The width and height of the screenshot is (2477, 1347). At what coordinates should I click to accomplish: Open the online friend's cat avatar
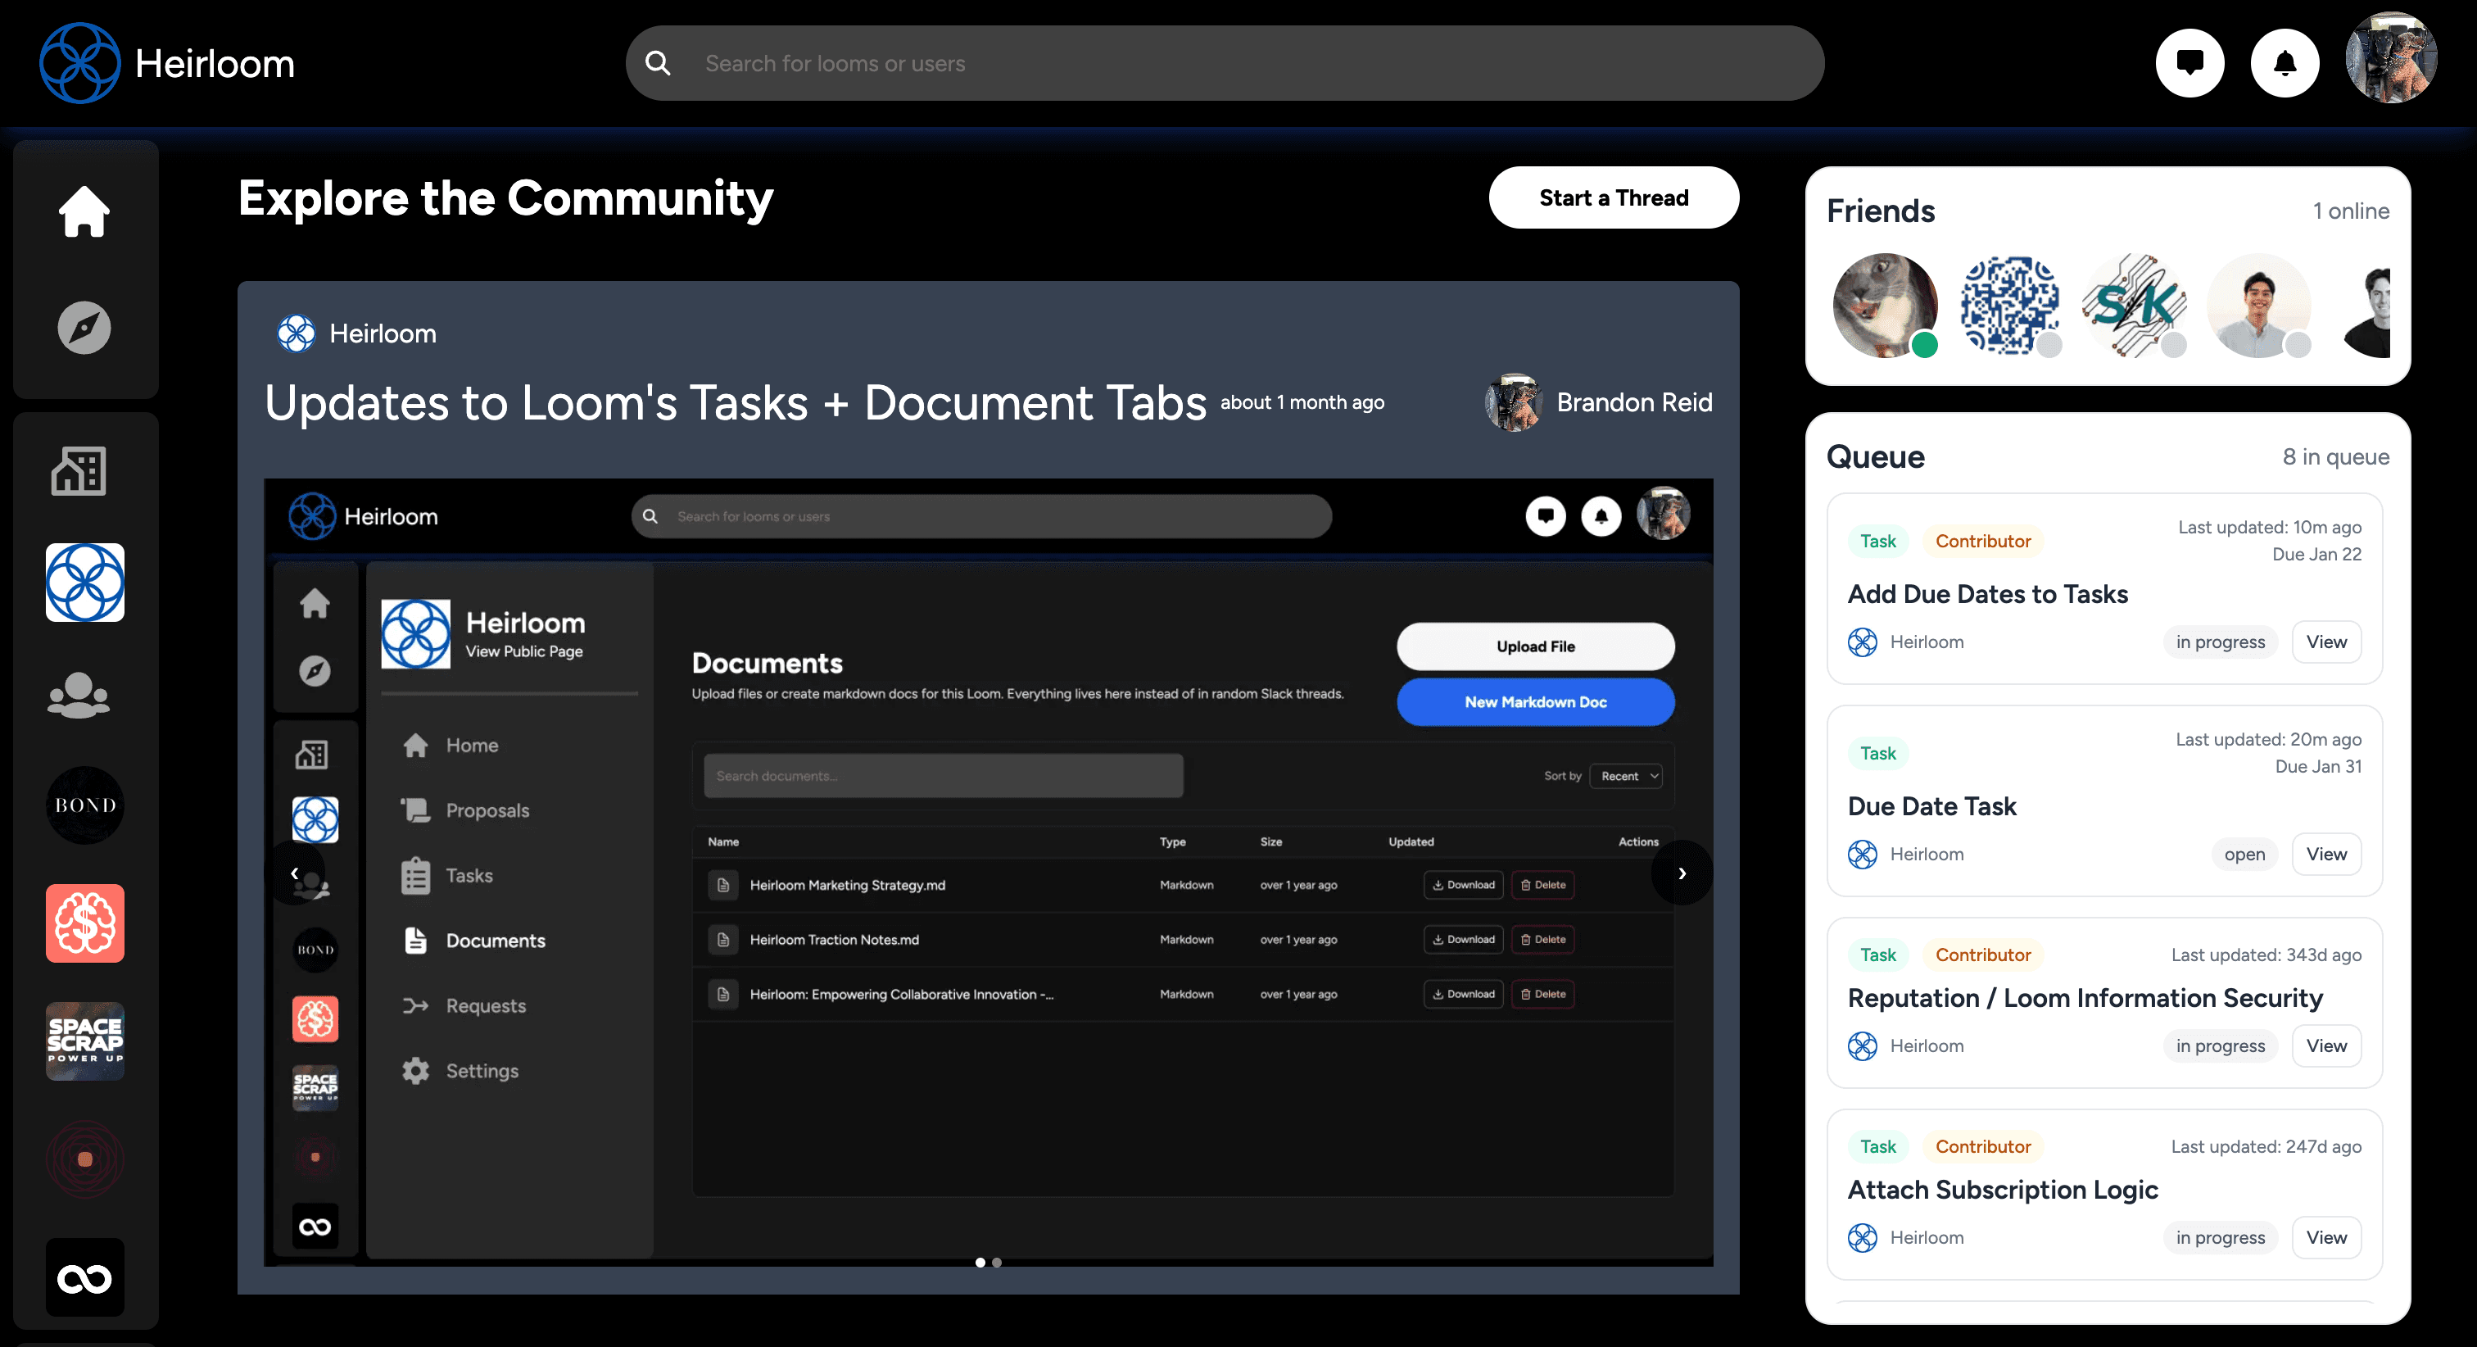[1886, 306]
